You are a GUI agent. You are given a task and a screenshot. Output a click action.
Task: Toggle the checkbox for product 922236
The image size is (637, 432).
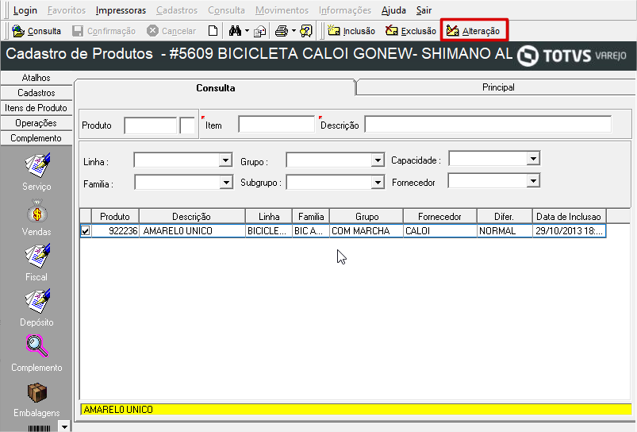pyautogui.click(x=86, y=230)
